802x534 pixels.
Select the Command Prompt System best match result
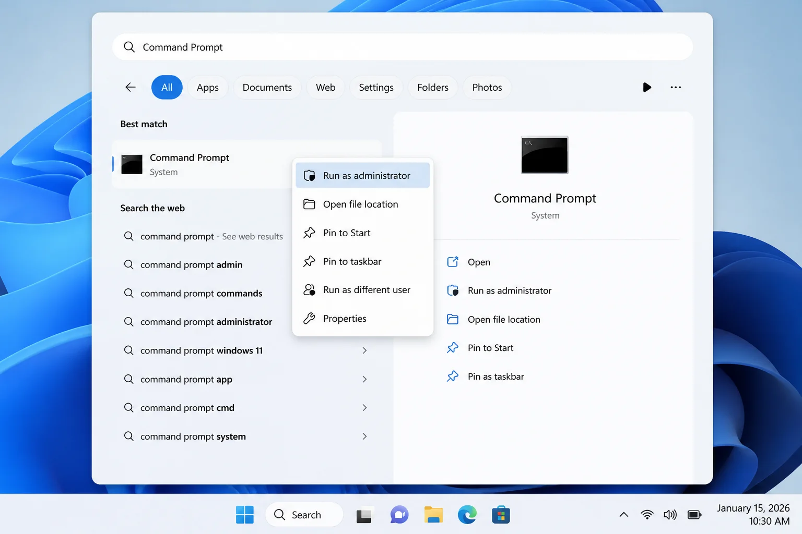click(247, 164)
